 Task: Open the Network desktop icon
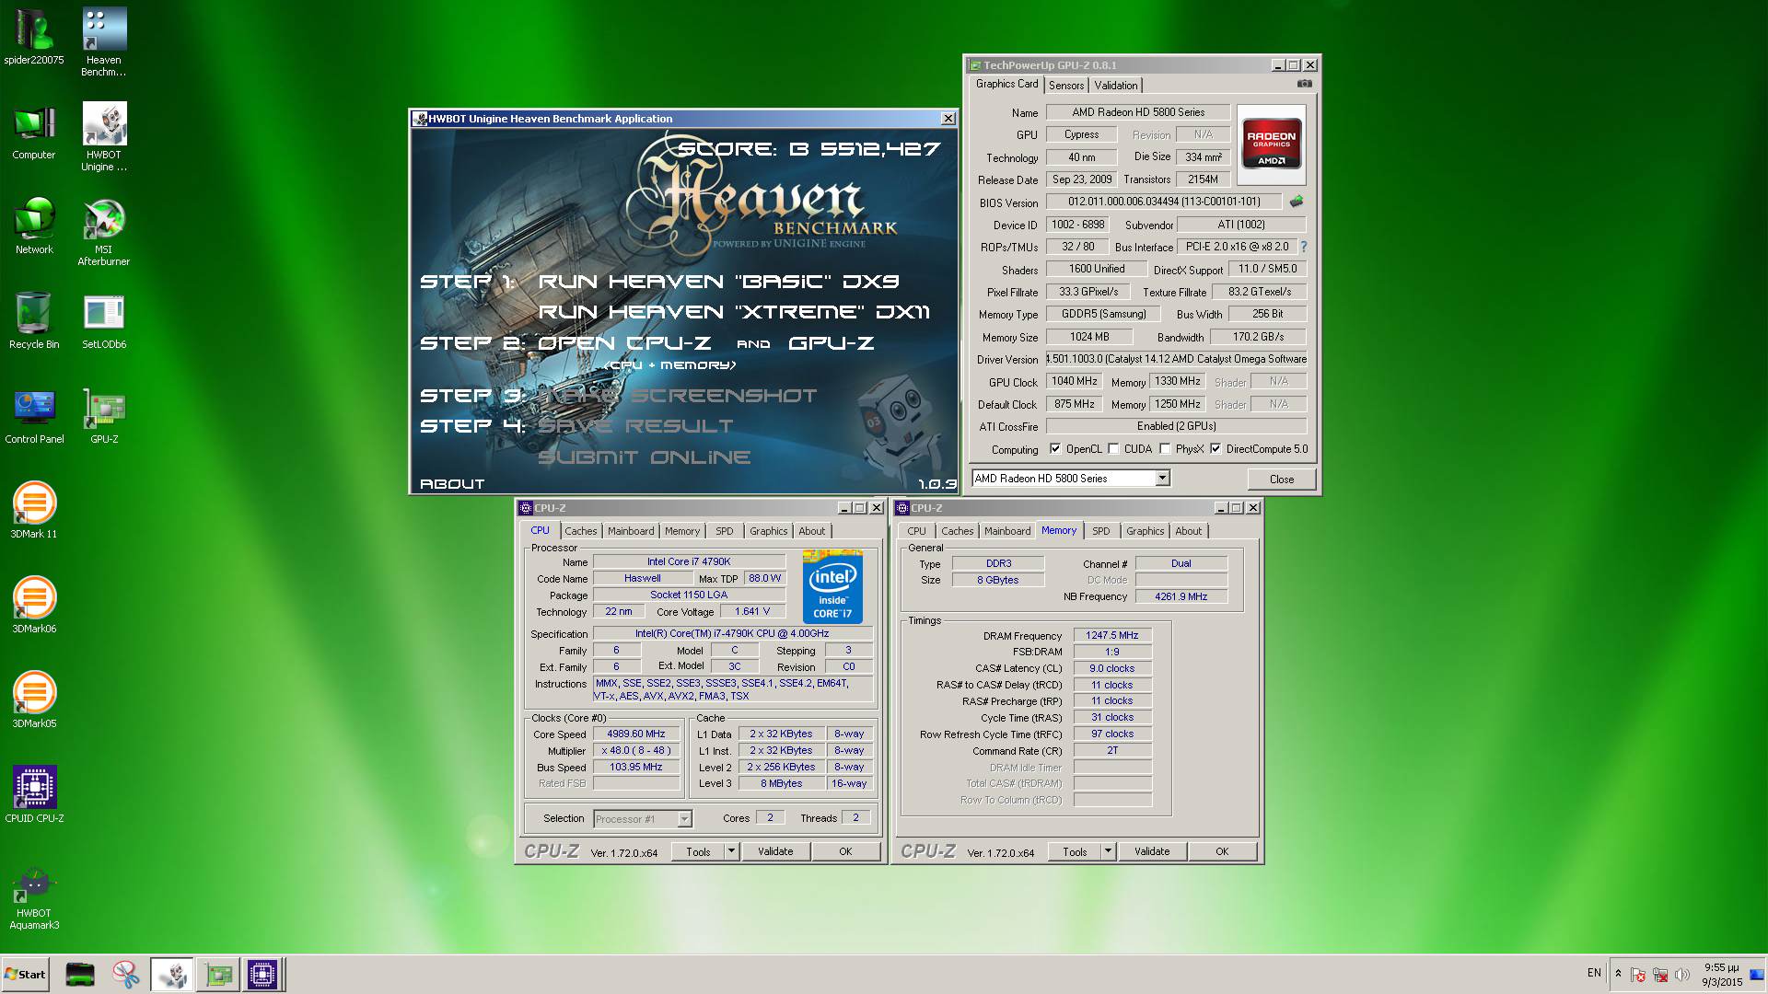pos(34,226)
